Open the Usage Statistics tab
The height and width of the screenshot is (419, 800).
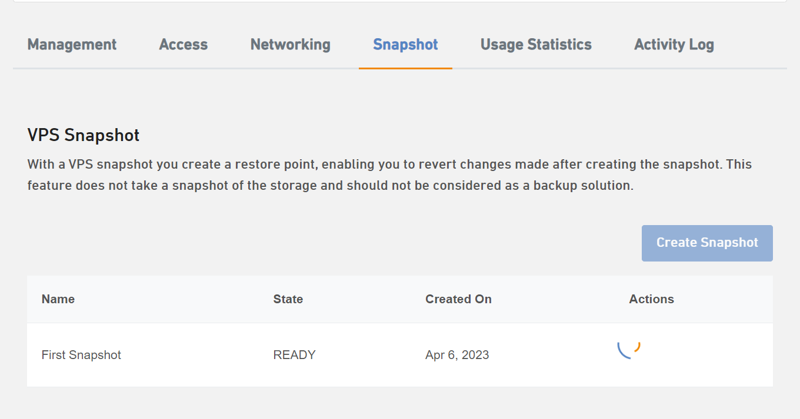(x=535, y=44)
